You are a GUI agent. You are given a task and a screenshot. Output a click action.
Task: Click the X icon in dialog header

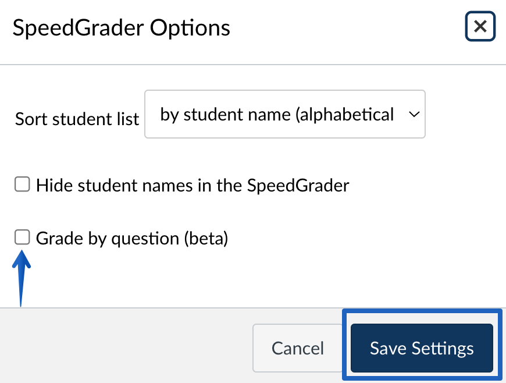[480, 26]
